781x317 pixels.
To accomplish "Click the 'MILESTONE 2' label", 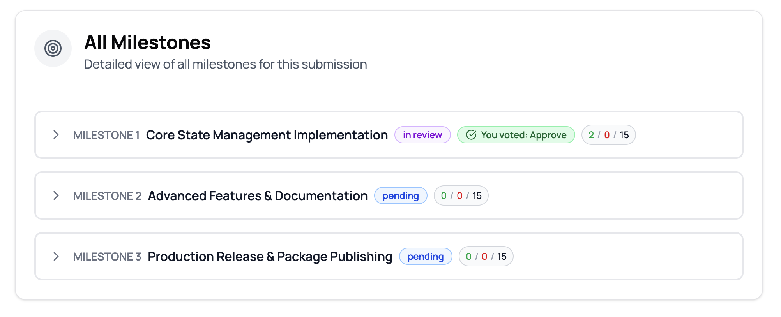I will click(x=107, y=196).
